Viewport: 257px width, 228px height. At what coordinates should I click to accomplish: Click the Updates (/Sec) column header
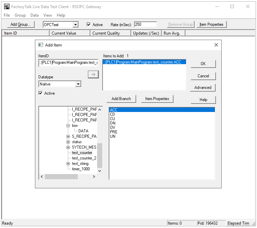point(146,33)
